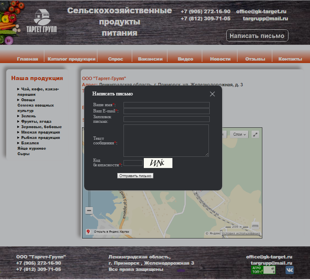Click footer text Все права защищены

pyautogui.click(x=136, y=270)
